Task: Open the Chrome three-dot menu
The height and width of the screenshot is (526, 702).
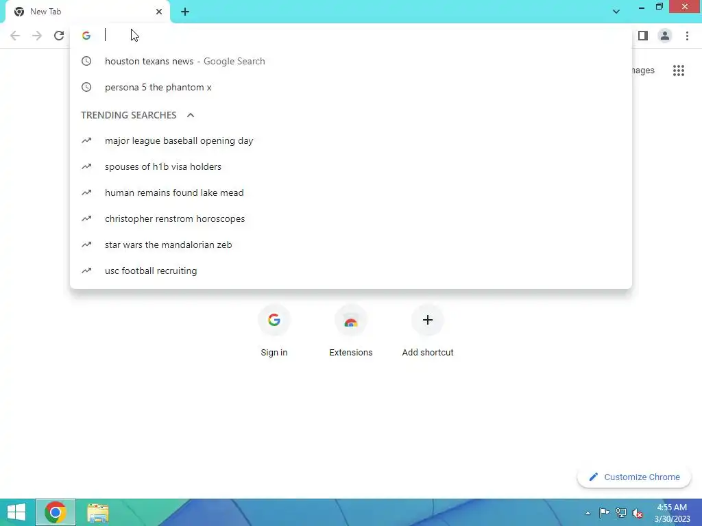Action: [687, 36]
